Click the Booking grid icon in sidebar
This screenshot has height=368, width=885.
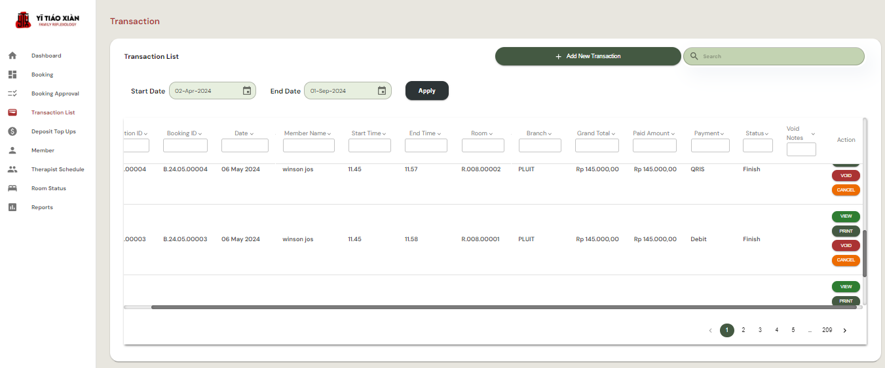click(x=12, y=75)
